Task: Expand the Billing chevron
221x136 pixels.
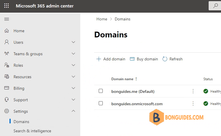Action: (x=73, y=88)
